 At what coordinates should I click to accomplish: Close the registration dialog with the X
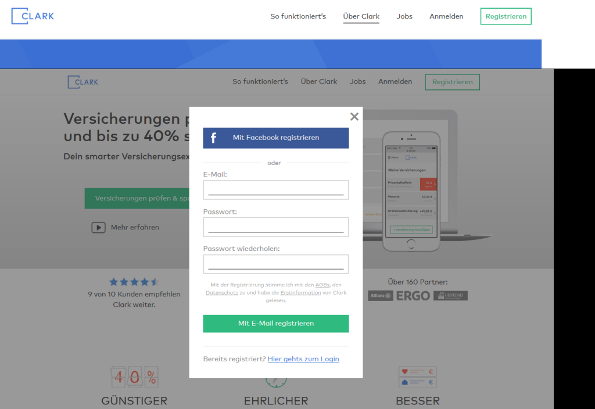354,116
